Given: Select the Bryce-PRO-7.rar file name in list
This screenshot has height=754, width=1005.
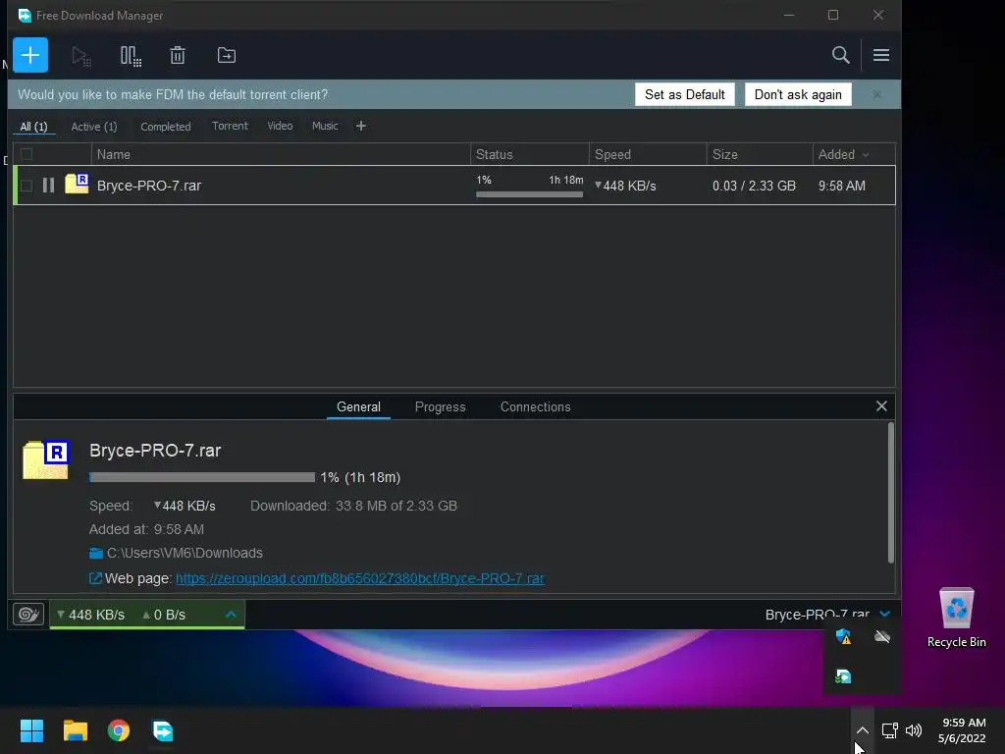Looking at the screenshot, I should pyautogui.click(x=149, y=186).
